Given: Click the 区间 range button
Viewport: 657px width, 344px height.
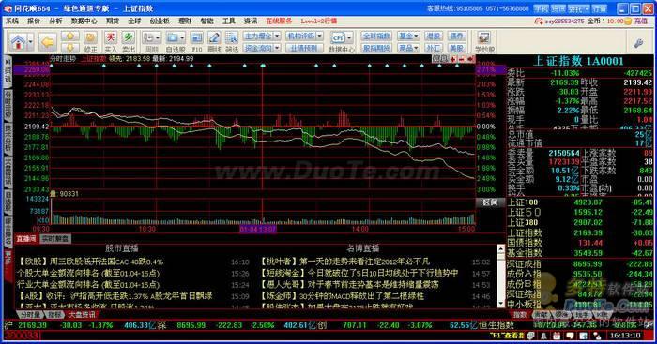Looking at the screenshot, I should coord(490,202).
